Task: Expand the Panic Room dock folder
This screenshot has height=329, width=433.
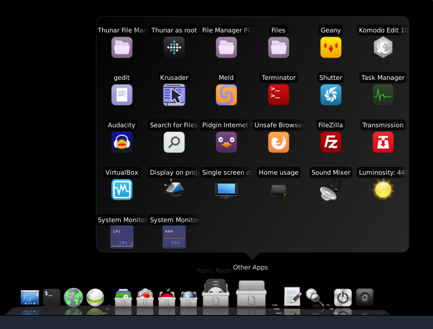Action: pos(216,293)
